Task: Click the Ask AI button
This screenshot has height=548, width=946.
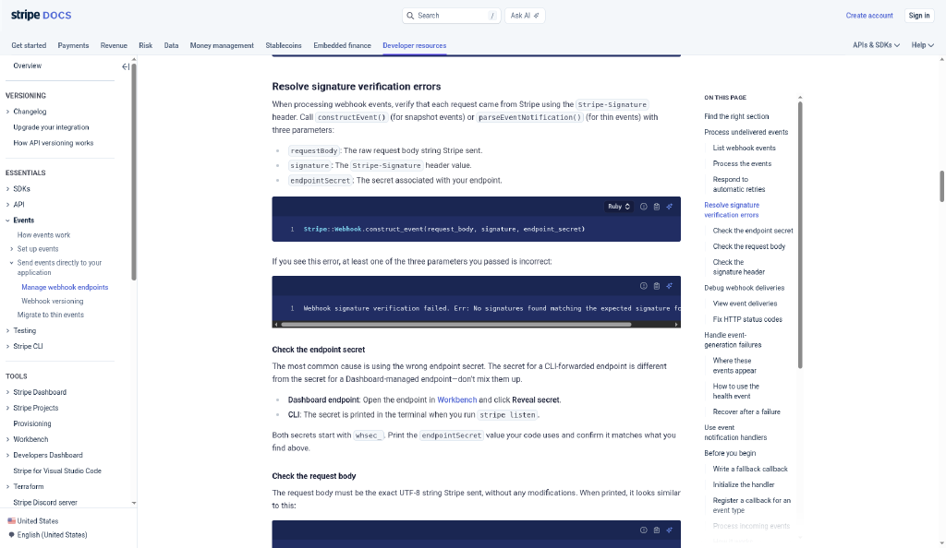Action: pos(525,16)
